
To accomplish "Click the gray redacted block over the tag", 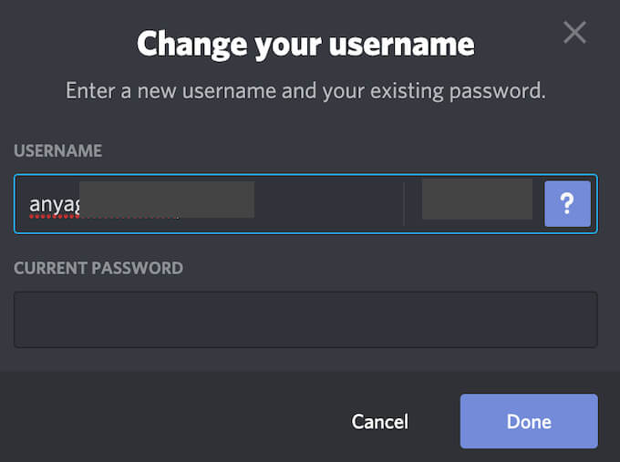I will (477, 199).
